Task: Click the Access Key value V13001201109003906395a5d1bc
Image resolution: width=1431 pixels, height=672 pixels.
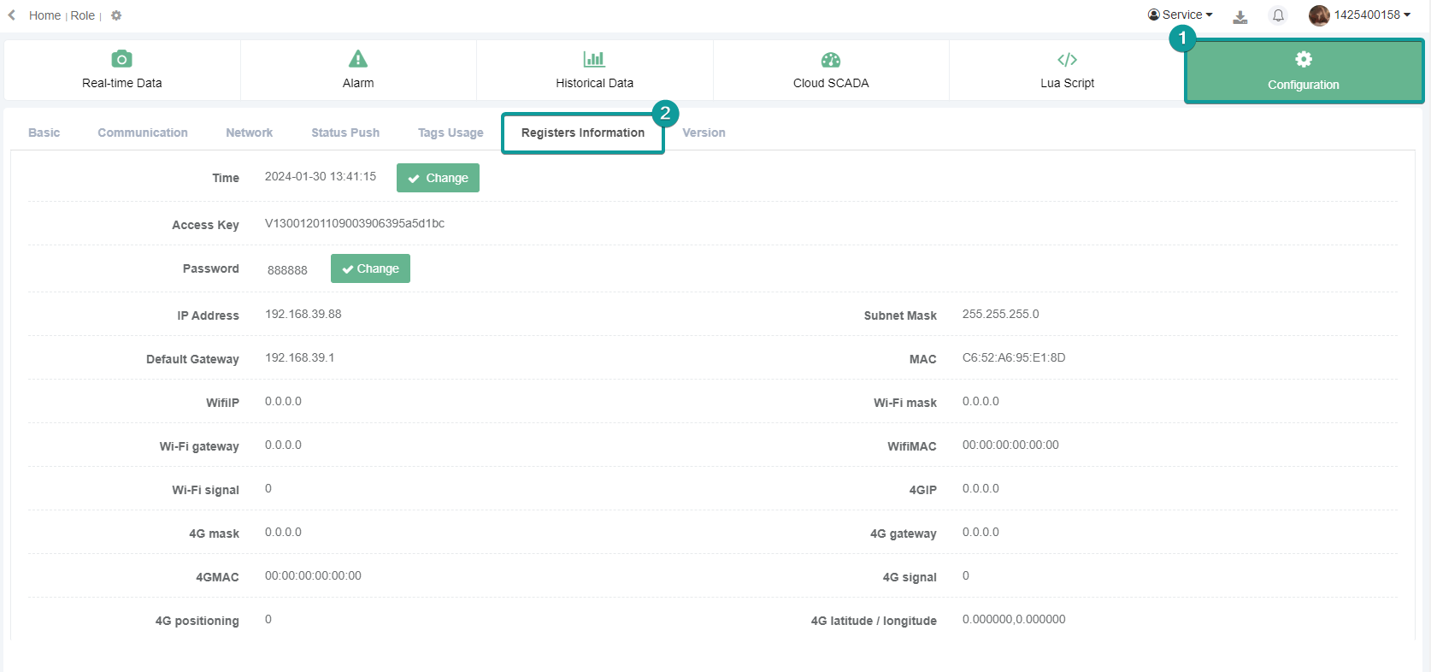Action: [x=355, y=223]
